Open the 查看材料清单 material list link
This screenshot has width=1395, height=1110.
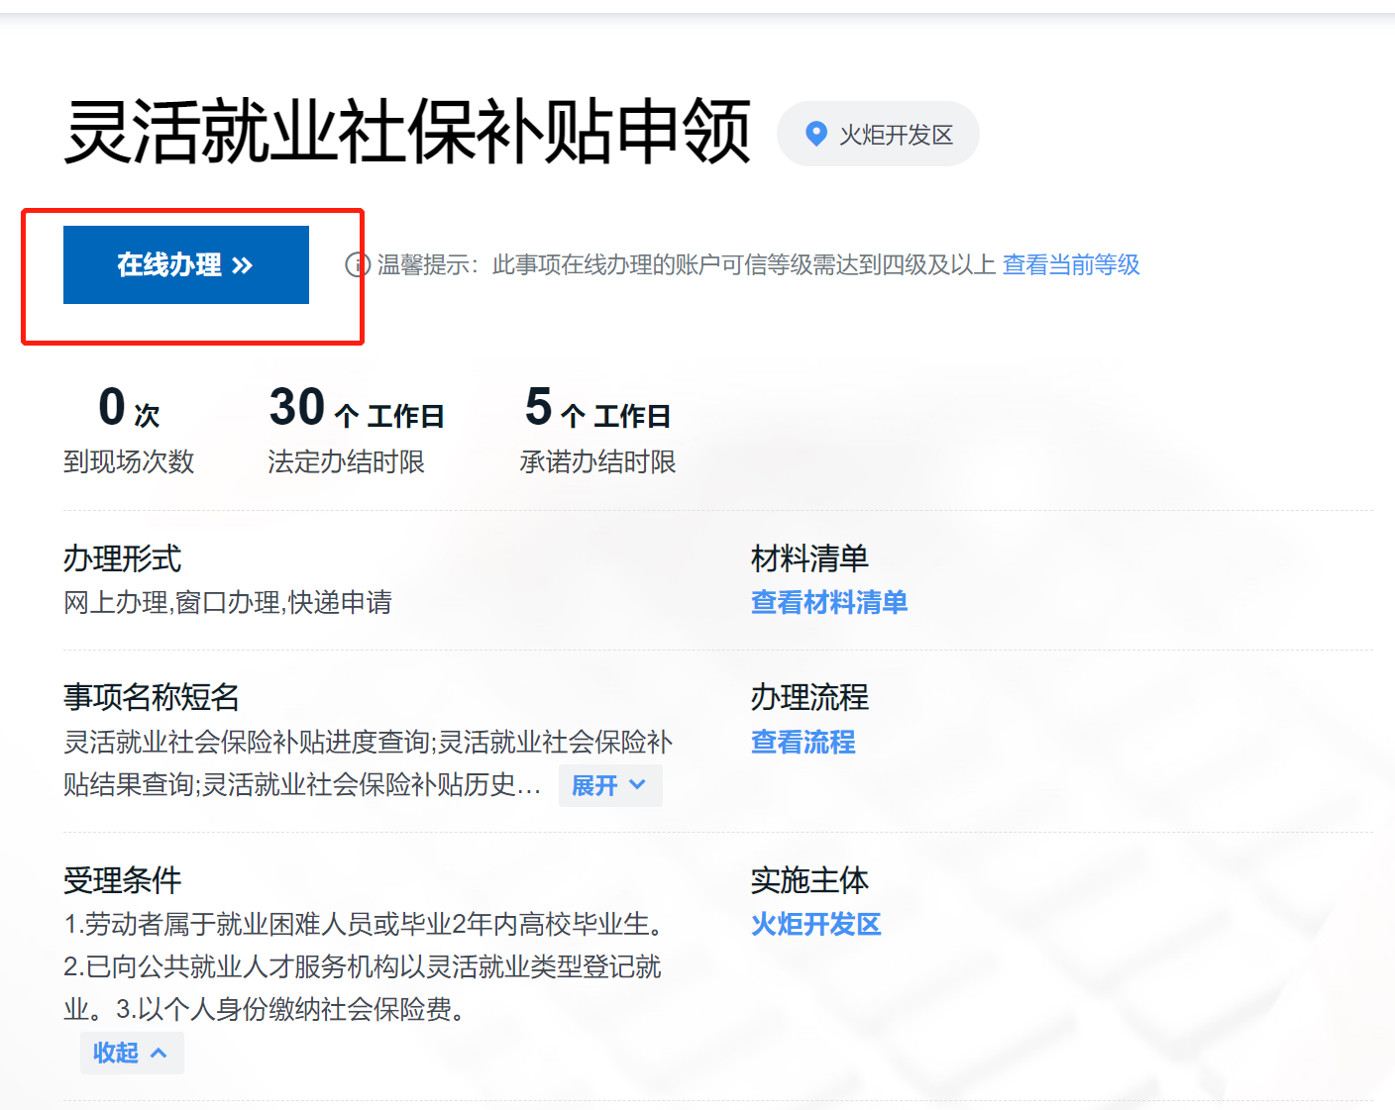pyautogui.click(x=828, y=603)
